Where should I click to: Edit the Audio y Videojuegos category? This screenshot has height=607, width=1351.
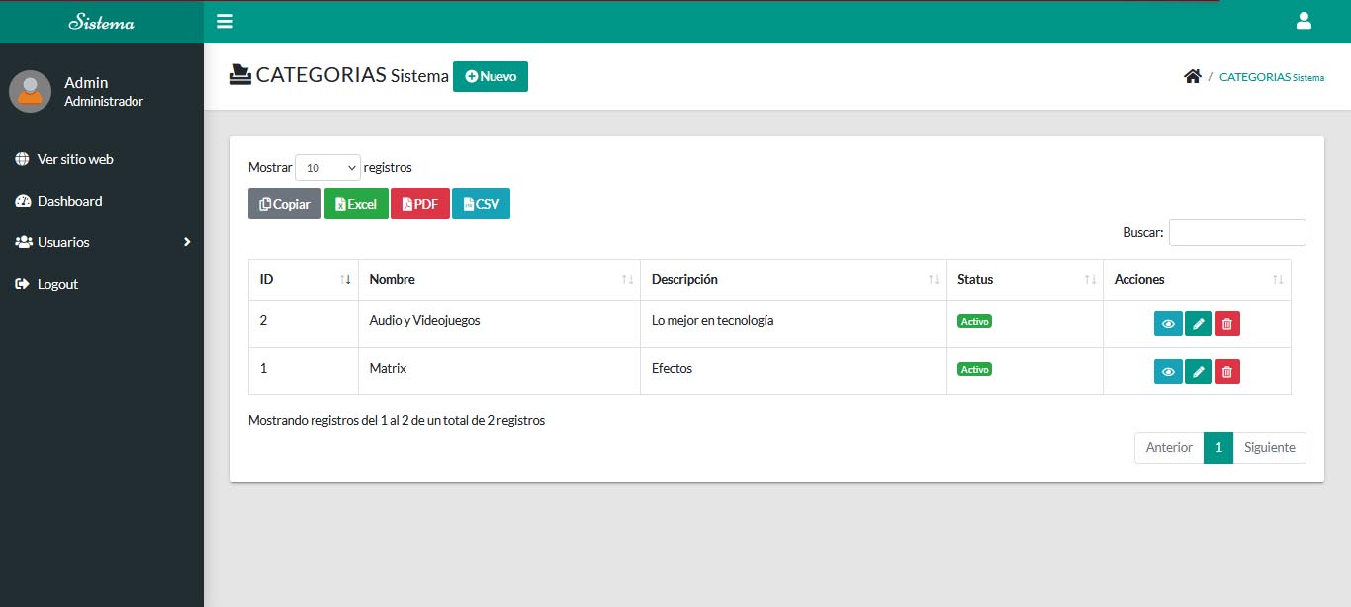pos(1198,323)
